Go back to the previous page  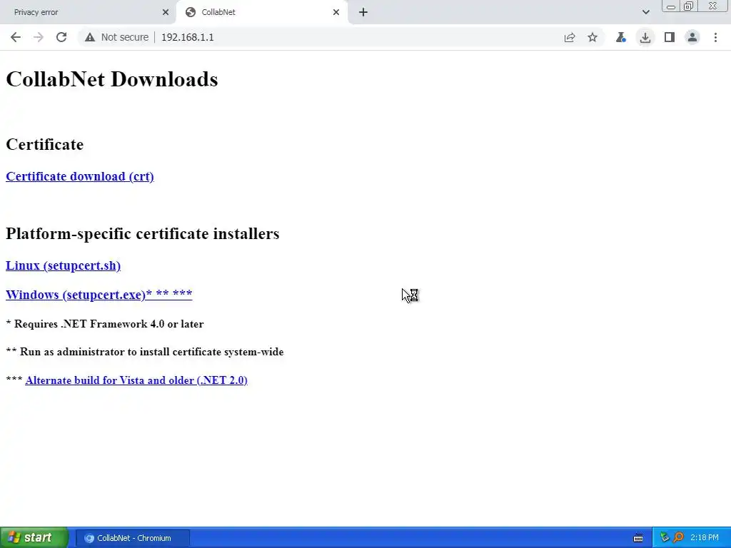click(16, 37)
